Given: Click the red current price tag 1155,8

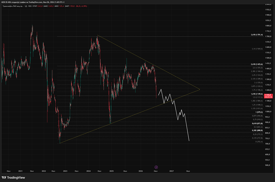Looking at the screenshot, I should pyautogui.click(x=268, y=96).
